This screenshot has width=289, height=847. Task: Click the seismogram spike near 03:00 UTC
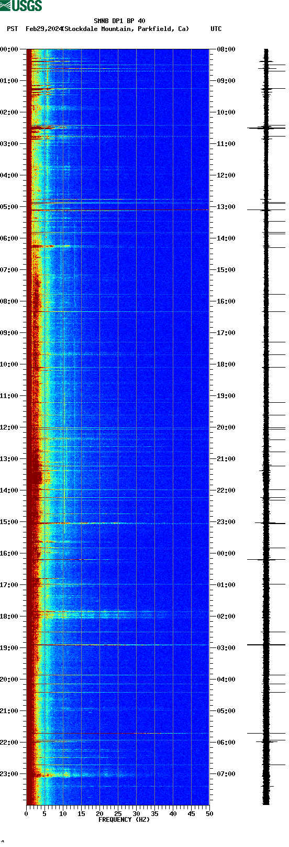pos(266,644)
